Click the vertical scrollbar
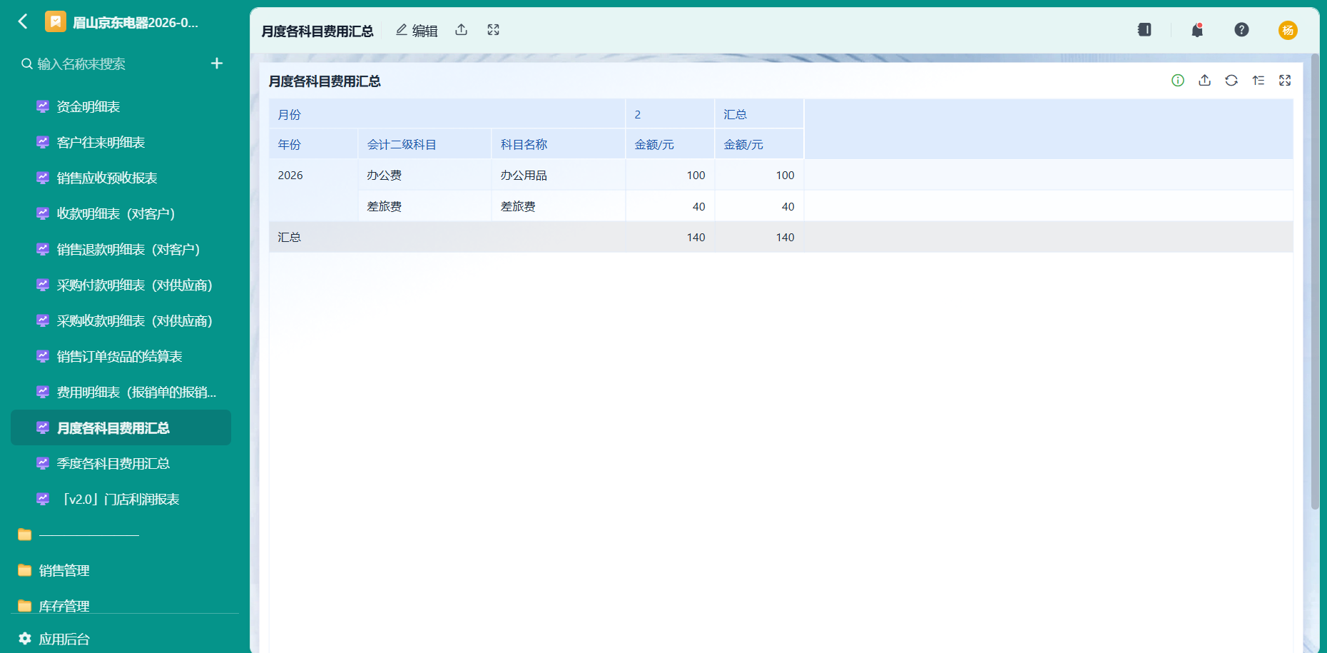Screen dimensions: 1327x653 pyautogui.click(x=1315, y=281)
